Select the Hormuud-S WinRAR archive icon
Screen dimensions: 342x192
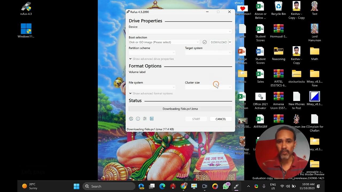pyautogui.click(x=278, y=31)
